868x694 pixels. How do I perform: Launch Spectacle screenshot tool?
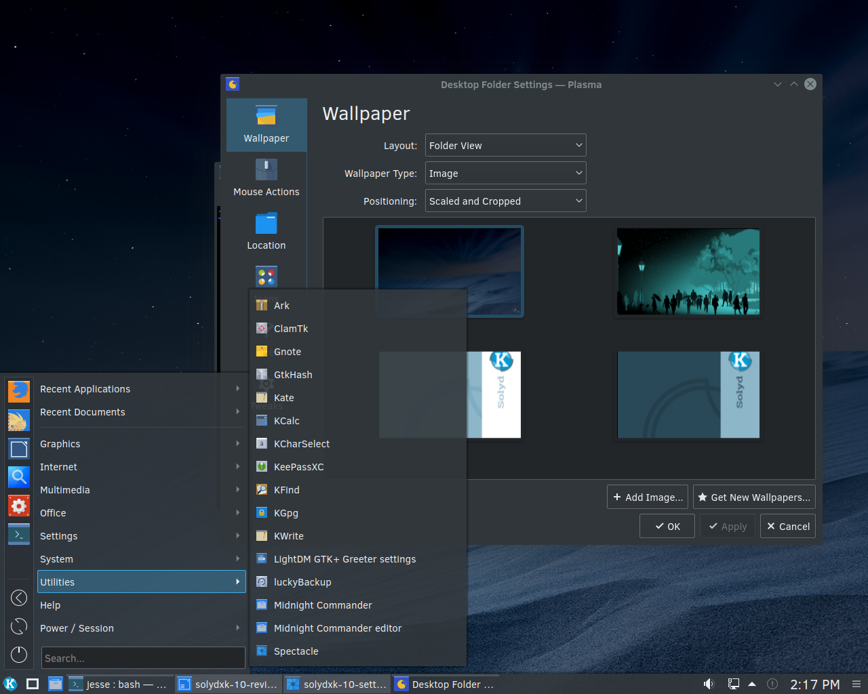[x=358, y=651]
